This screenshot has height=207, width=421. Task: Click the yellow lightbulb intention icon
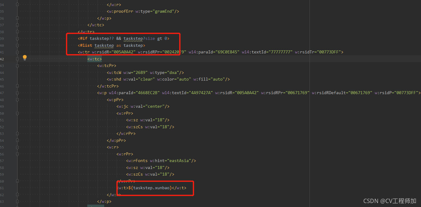click(24, 57)
